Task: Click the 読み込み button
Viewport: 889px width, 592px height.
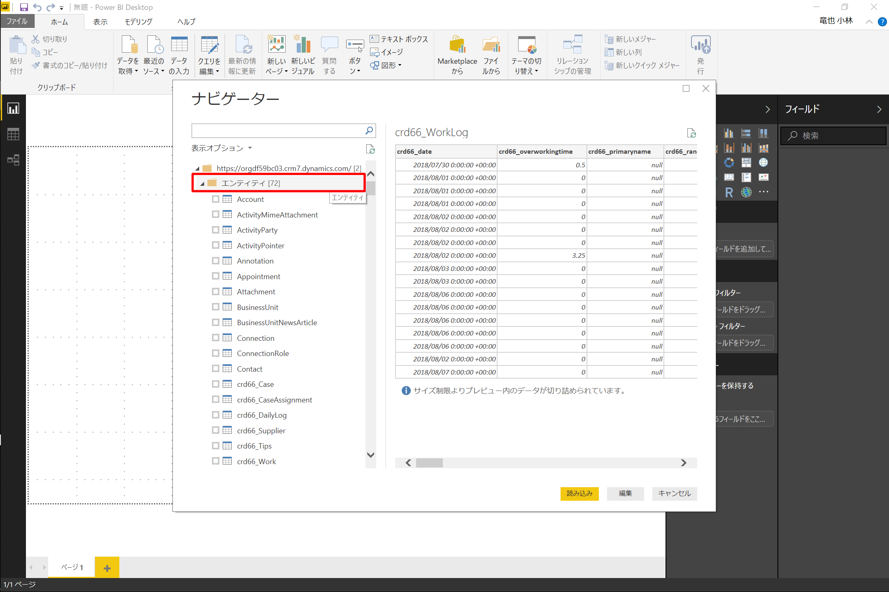Action: (579, 493)
